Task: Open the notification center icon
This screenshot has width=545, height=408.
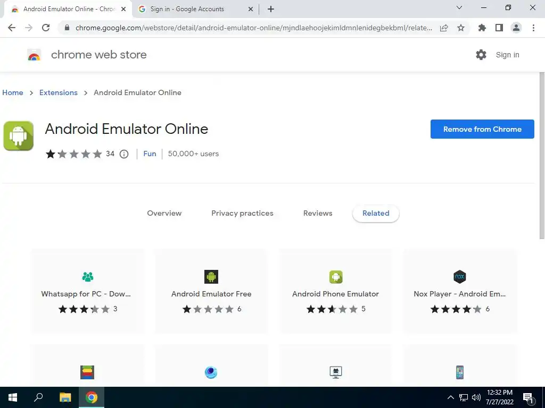Action: coord(528,397)
